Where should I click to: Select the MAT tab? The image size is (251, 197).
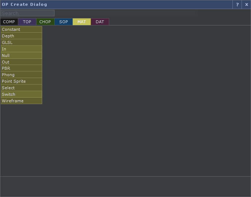pos(82,22)
